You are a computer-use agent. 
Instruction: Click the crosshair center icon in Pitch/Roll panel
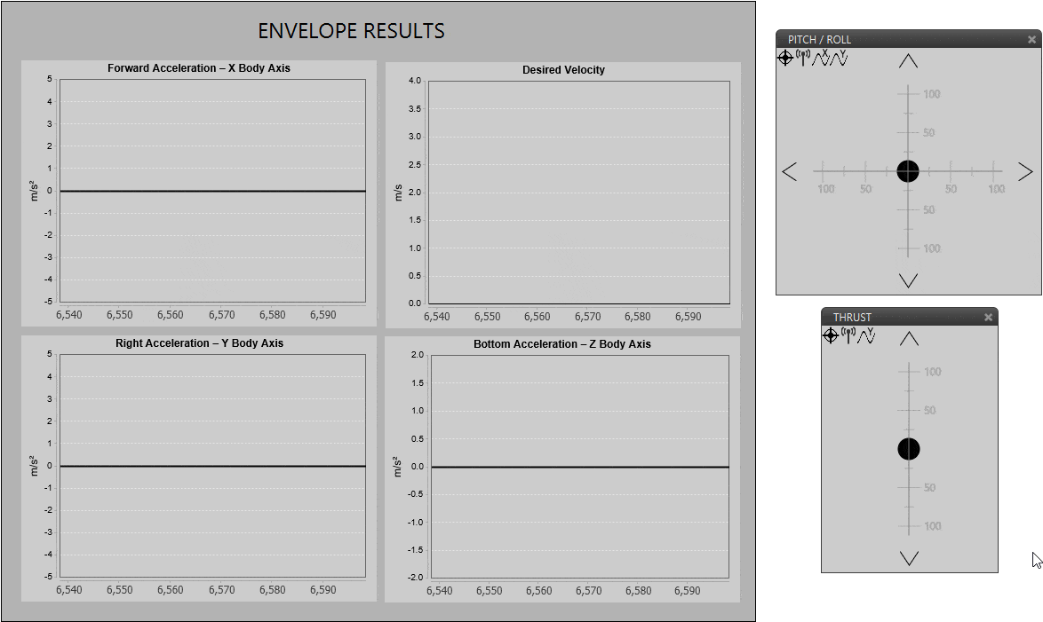pyautogui.click(x=785, y=58)
